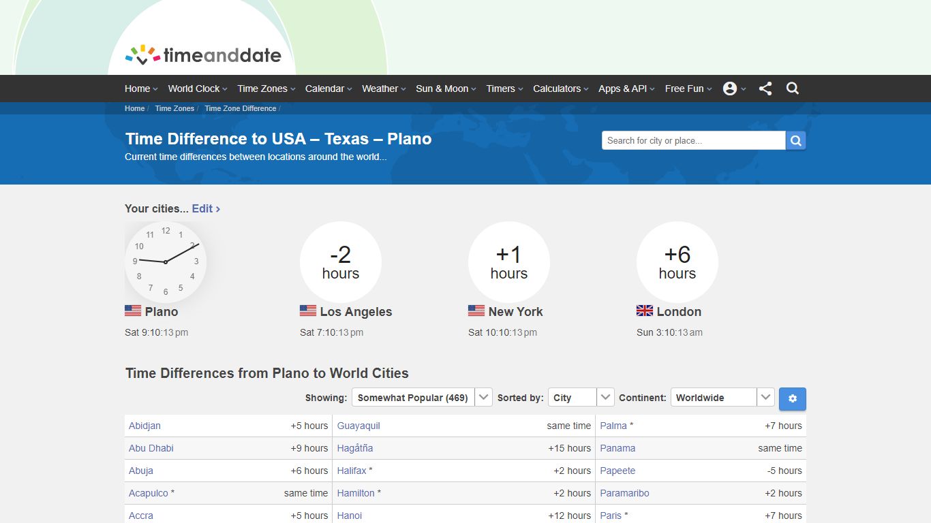Viewport: 931px width, 523px height.
Task: Open the New York city link
Action: 516,312
